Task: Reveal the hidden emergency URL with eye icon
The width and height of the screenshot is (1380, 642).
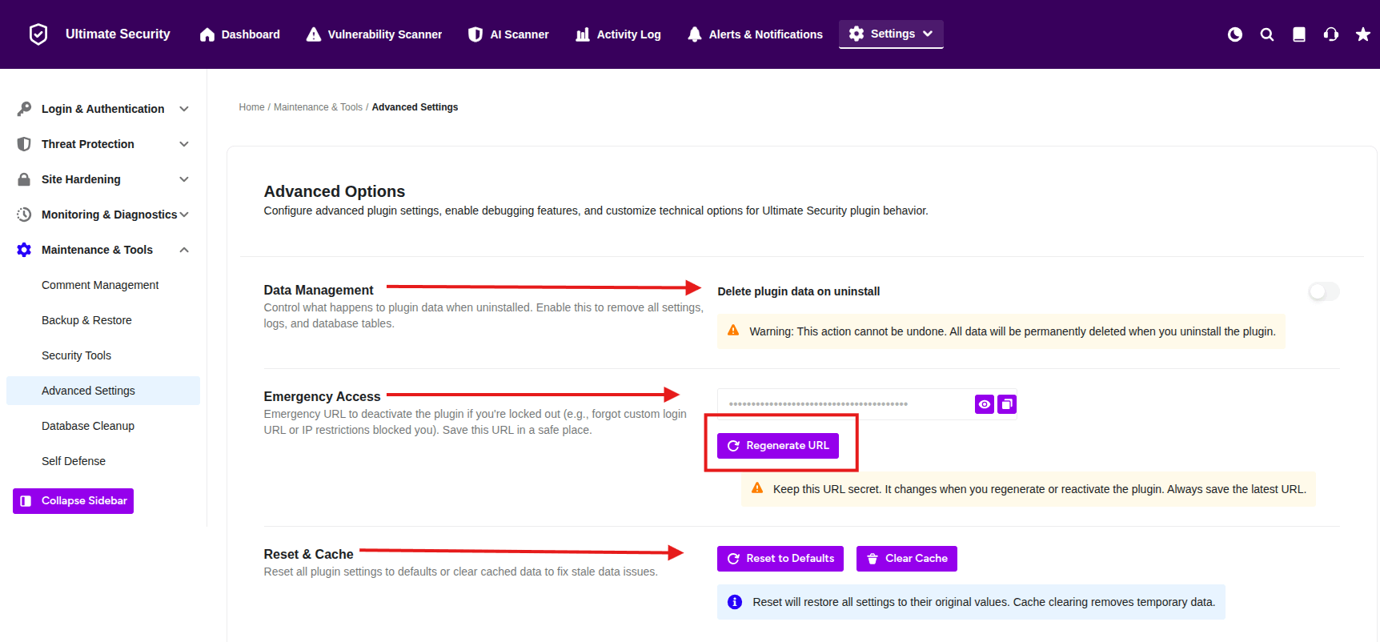Action: 985,404
